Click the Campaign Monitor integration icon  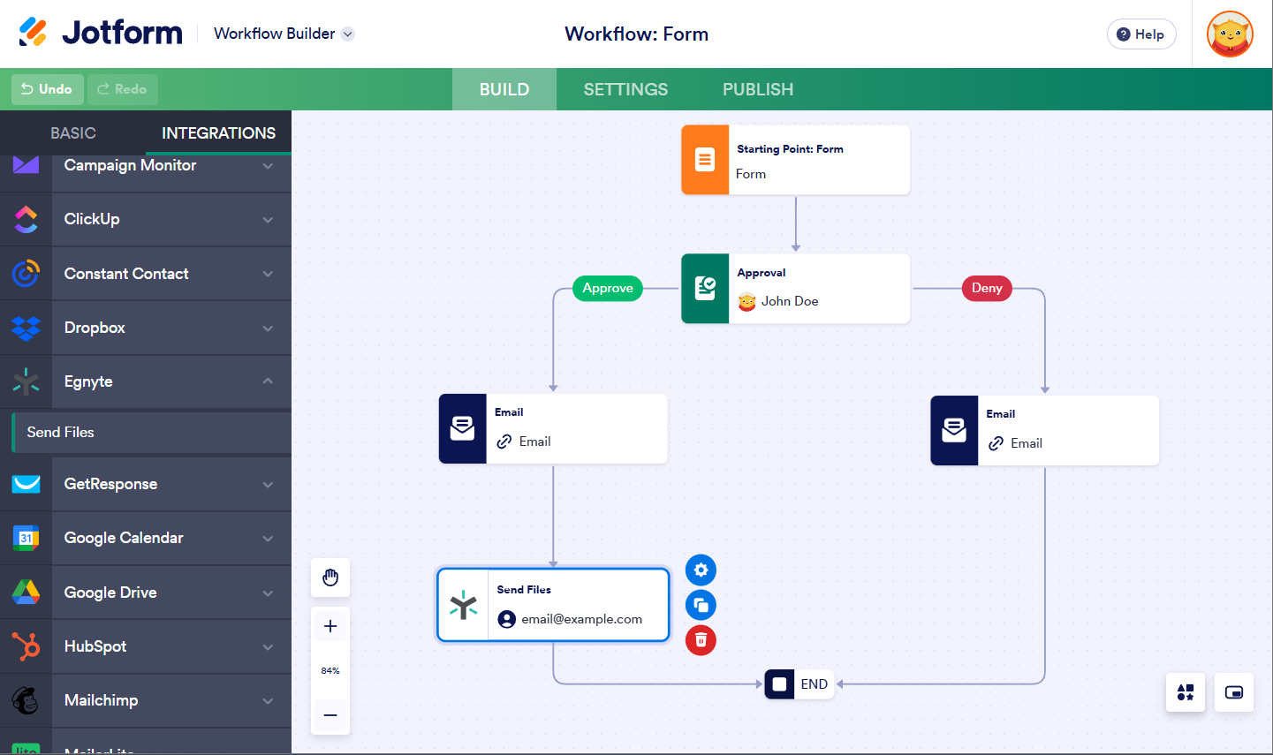pyautogui.click(x=26, y=165)
